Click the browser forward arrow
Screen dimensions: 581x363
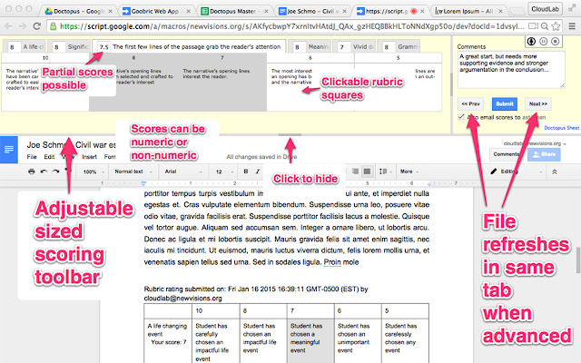coord(22,26)
